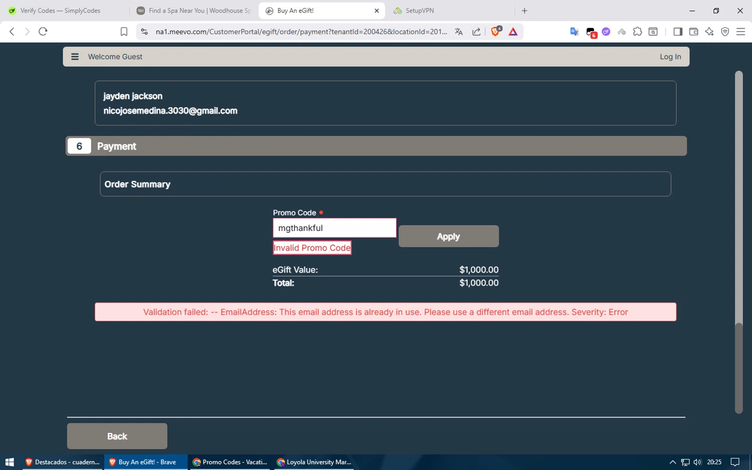Select the Payment step 6 header
Viewport: 752px width, 470px height.
click(376, 146)
